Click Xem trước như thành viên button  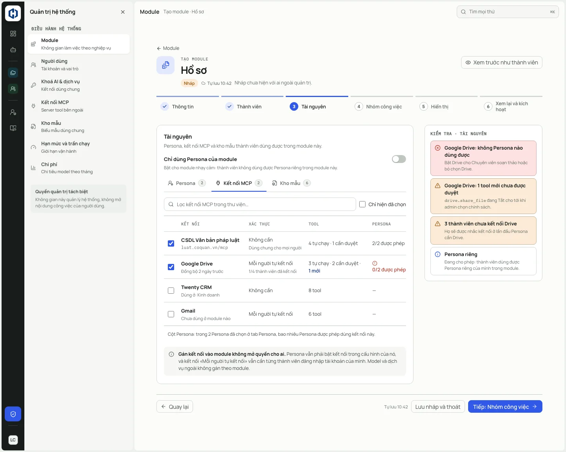[502, 62]
